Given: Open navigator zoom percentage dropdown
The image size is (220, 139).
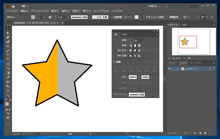Looking at the screenshot, I should [x=184, y=58].
